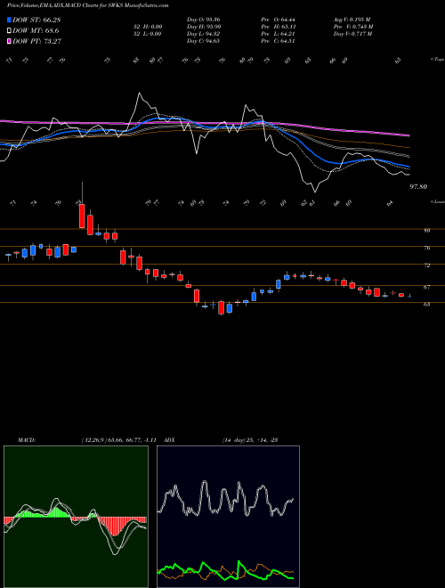Click the 'Pre O: 64.44' value
This screenshot has height=588, width=445.
[x=279, y=20]
